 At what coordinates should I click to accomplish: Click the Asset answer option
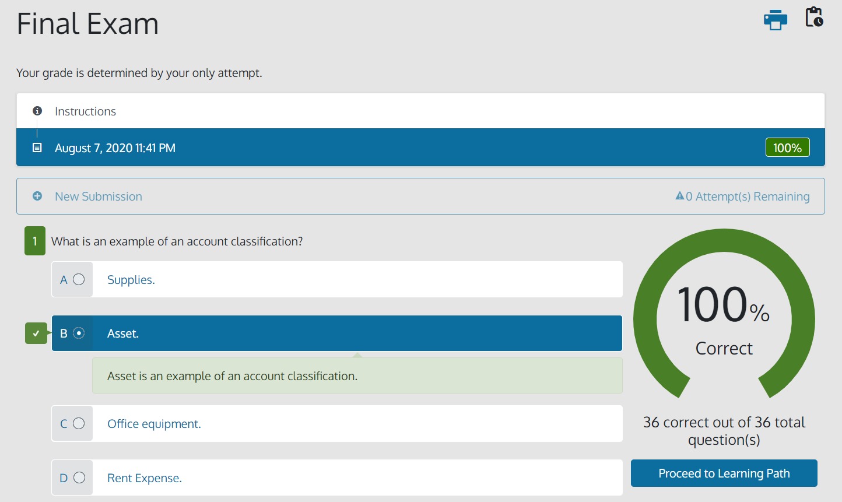[x=337, y=334]
